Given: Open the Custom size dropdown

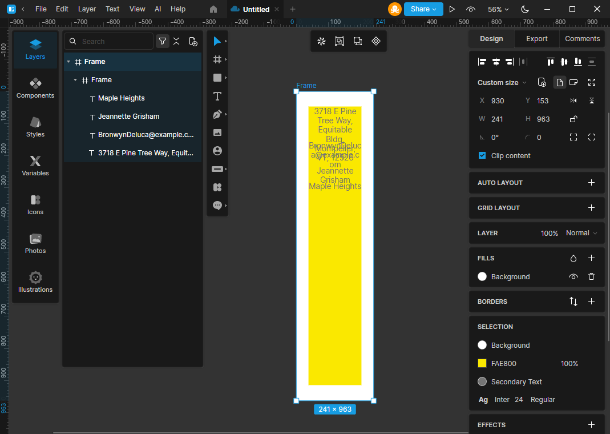Looking at the screenshot, I should [x=502, y=83].
